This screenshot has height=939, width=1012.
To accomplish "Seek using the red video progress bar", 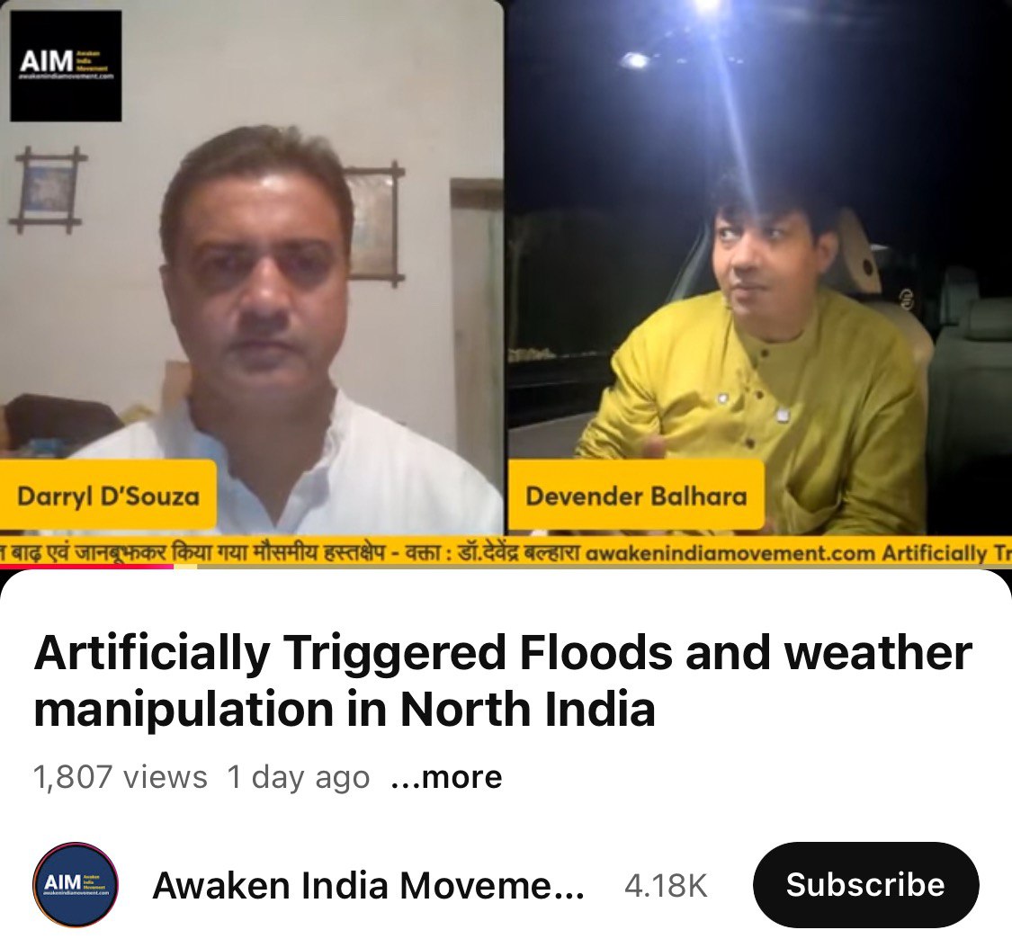I will 87,567.
